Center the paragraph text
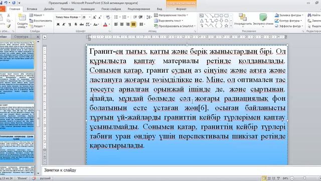Screen dimensions: 321x181 pyautogui.click(x=122, y=25)
